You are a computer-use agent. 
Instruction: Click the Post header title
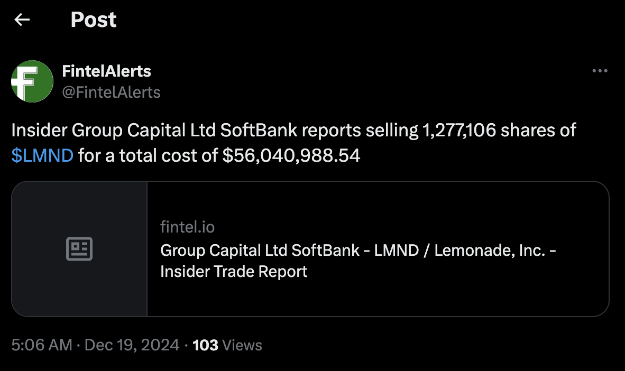[x=94, y=20]
